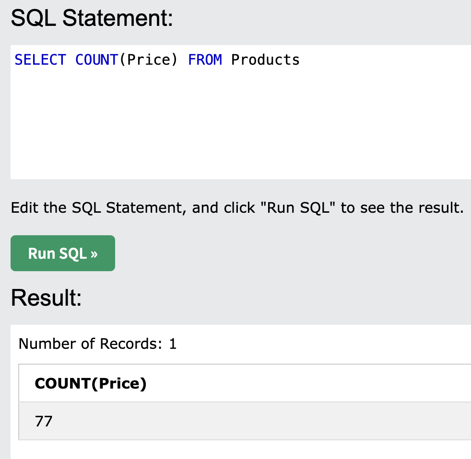Image resolution: width=471 pixels, height=459 pixels.
Task: Place cursor on the FROM keyword
Action: pos(205,60)
